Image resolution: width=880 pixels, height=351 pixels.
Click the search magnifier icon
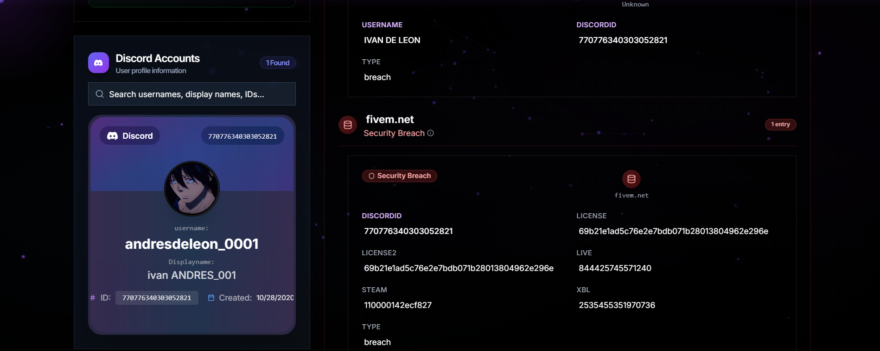100,94
